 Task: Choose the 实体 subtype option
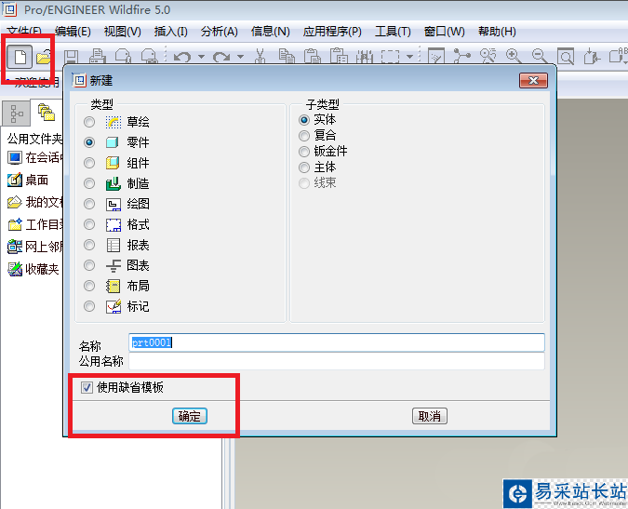point(304,120)
